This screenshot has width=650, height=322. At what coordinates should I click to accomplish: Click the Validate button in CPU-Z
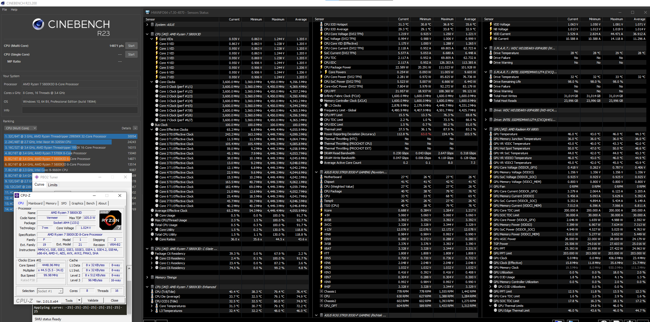click(x=93, y=300)
